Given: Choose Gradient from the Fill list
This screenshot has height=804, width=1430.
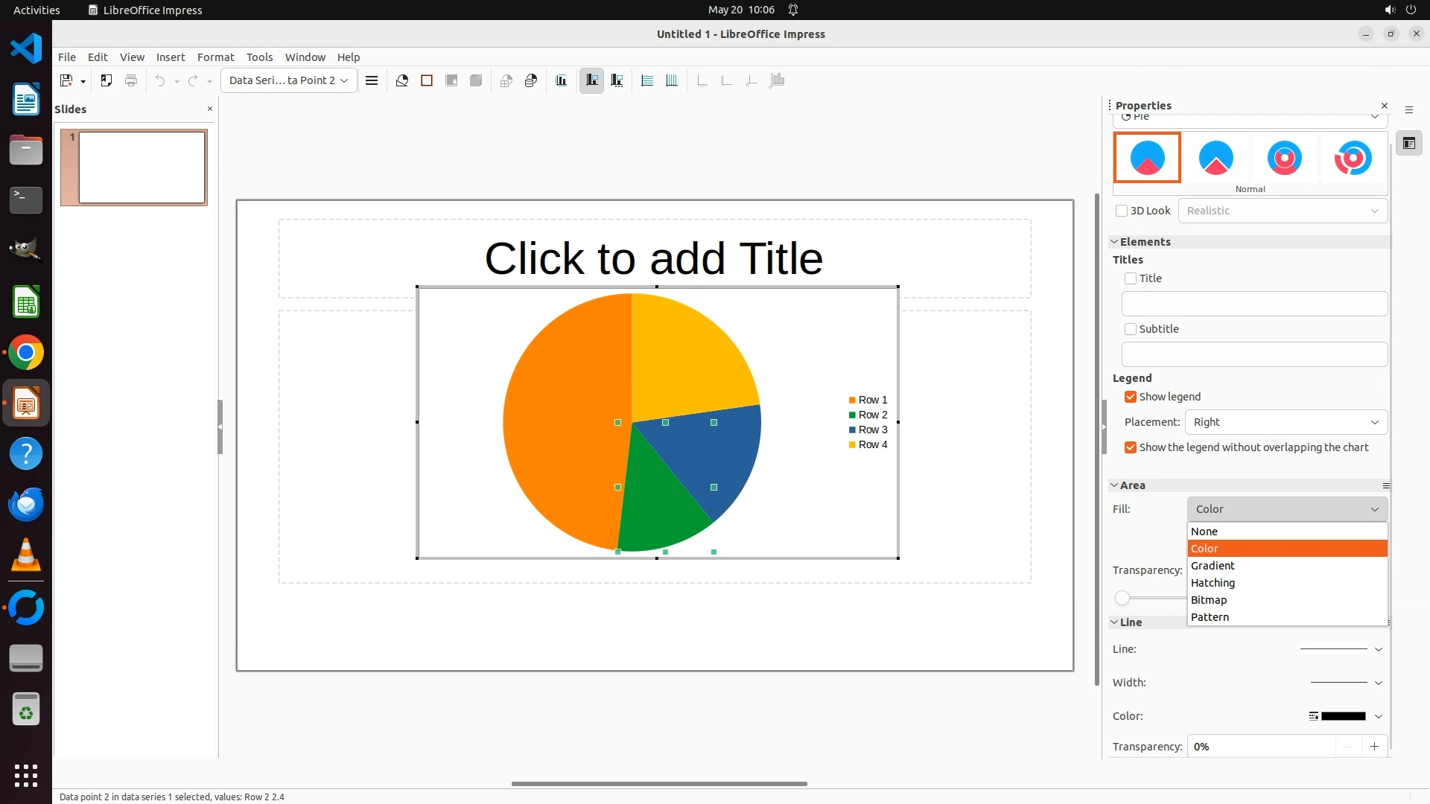Looking at the screenshot, I should click(x=1213, y=566).
